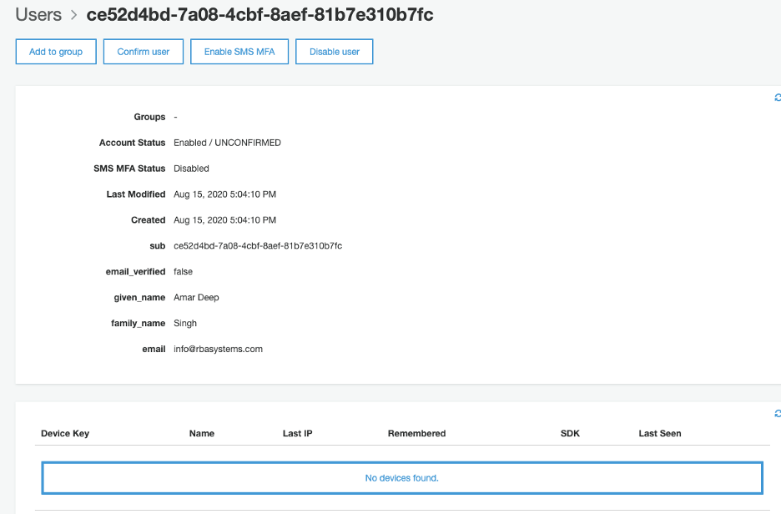Open the Users breadcrumb link
The image size is (781, 514).
coord(38,14)
